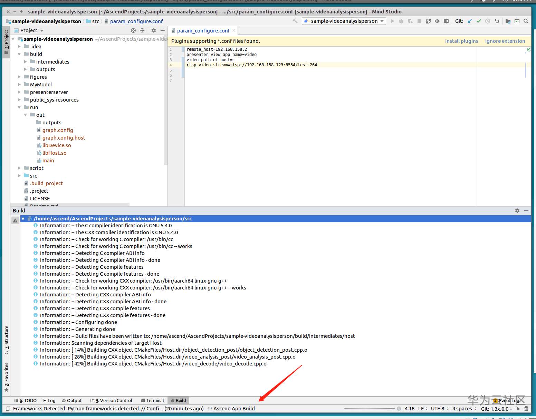
Task: Open the TODO tool window tab
Action: 26,401
